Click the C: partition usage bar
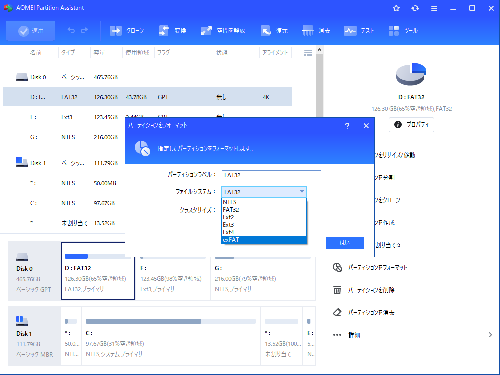Viewport: 500px width, 375px height. (x=171, y=321)
